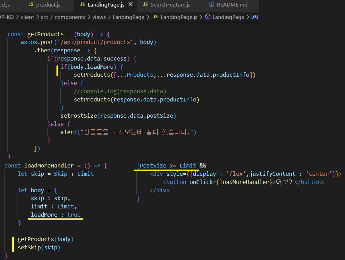Click 'setSkip(skip)' call
The image size is (345, 260).
click(x=39, y=248)
